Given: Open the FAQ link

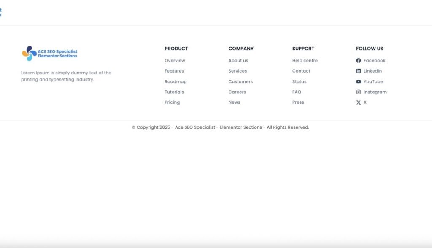Looking at the screenshot, I should 297,92.
